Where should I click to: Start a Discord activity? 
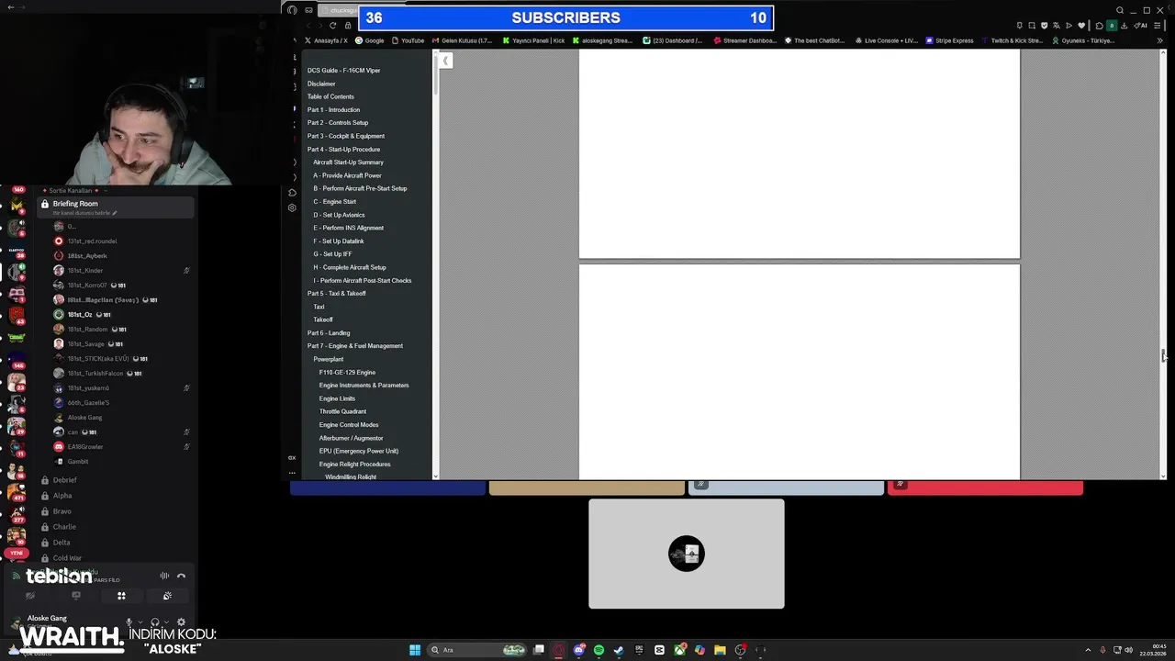pyautogui.click(x=121, y=596)
